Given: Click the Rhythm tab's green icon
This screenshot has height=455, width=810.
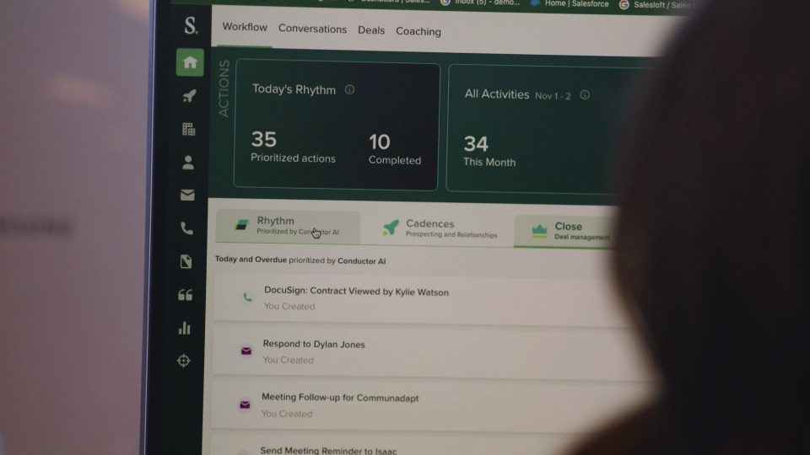Looking at the screenshot, I should click(241, 226).
